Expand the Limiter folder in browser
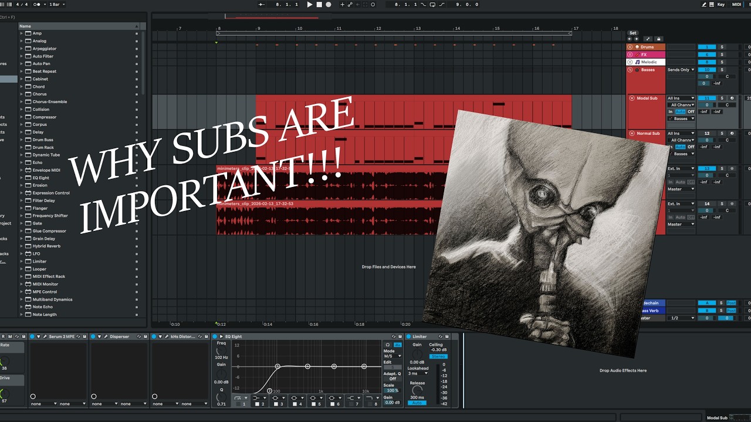This screenshot has width=751, height=422. [21, 261]
